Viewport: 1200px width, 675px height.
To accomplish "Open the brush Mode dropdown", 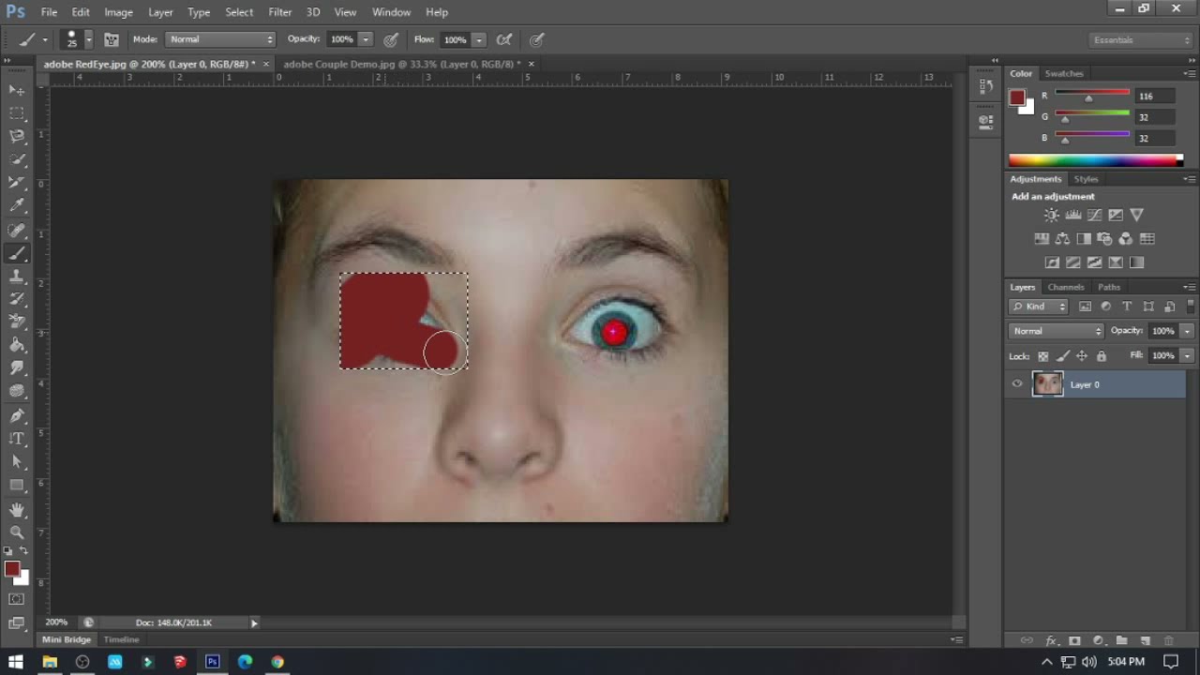I will coord(221,39).
